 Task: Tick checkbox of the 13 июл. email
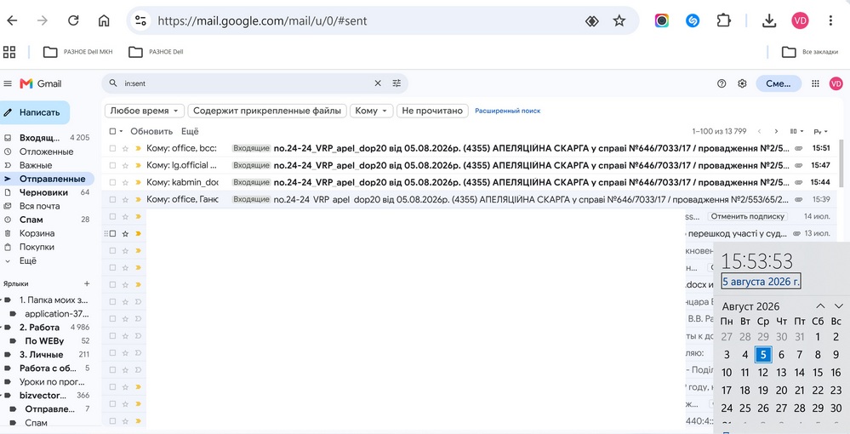pos(113,233)
